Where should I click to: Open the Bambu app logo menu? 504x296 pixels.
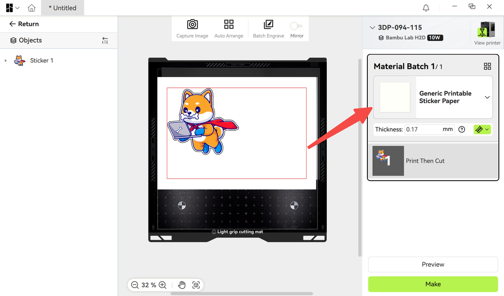tap(9, 8)
